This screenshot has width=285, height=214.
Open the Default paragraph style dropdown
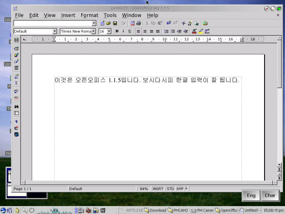click(x=55, y=31)
